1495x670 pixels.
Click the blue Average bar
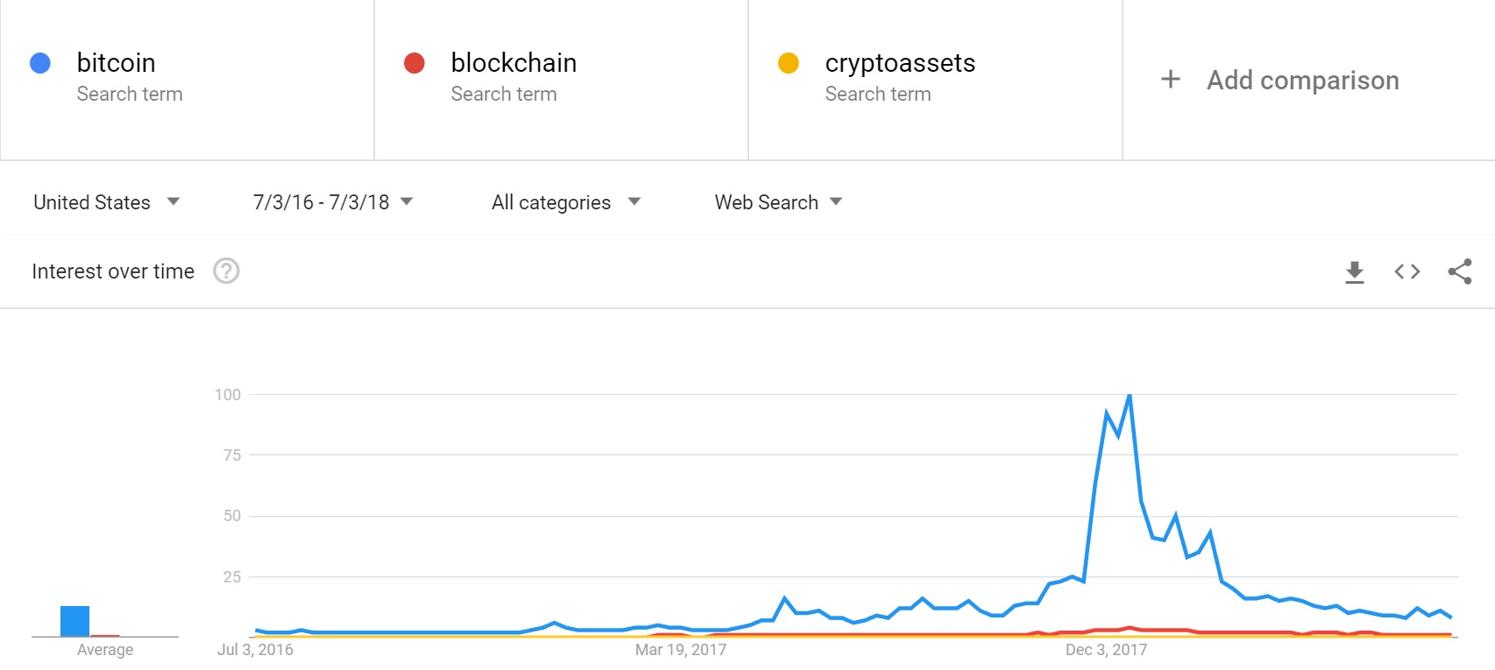coord(75,621)
